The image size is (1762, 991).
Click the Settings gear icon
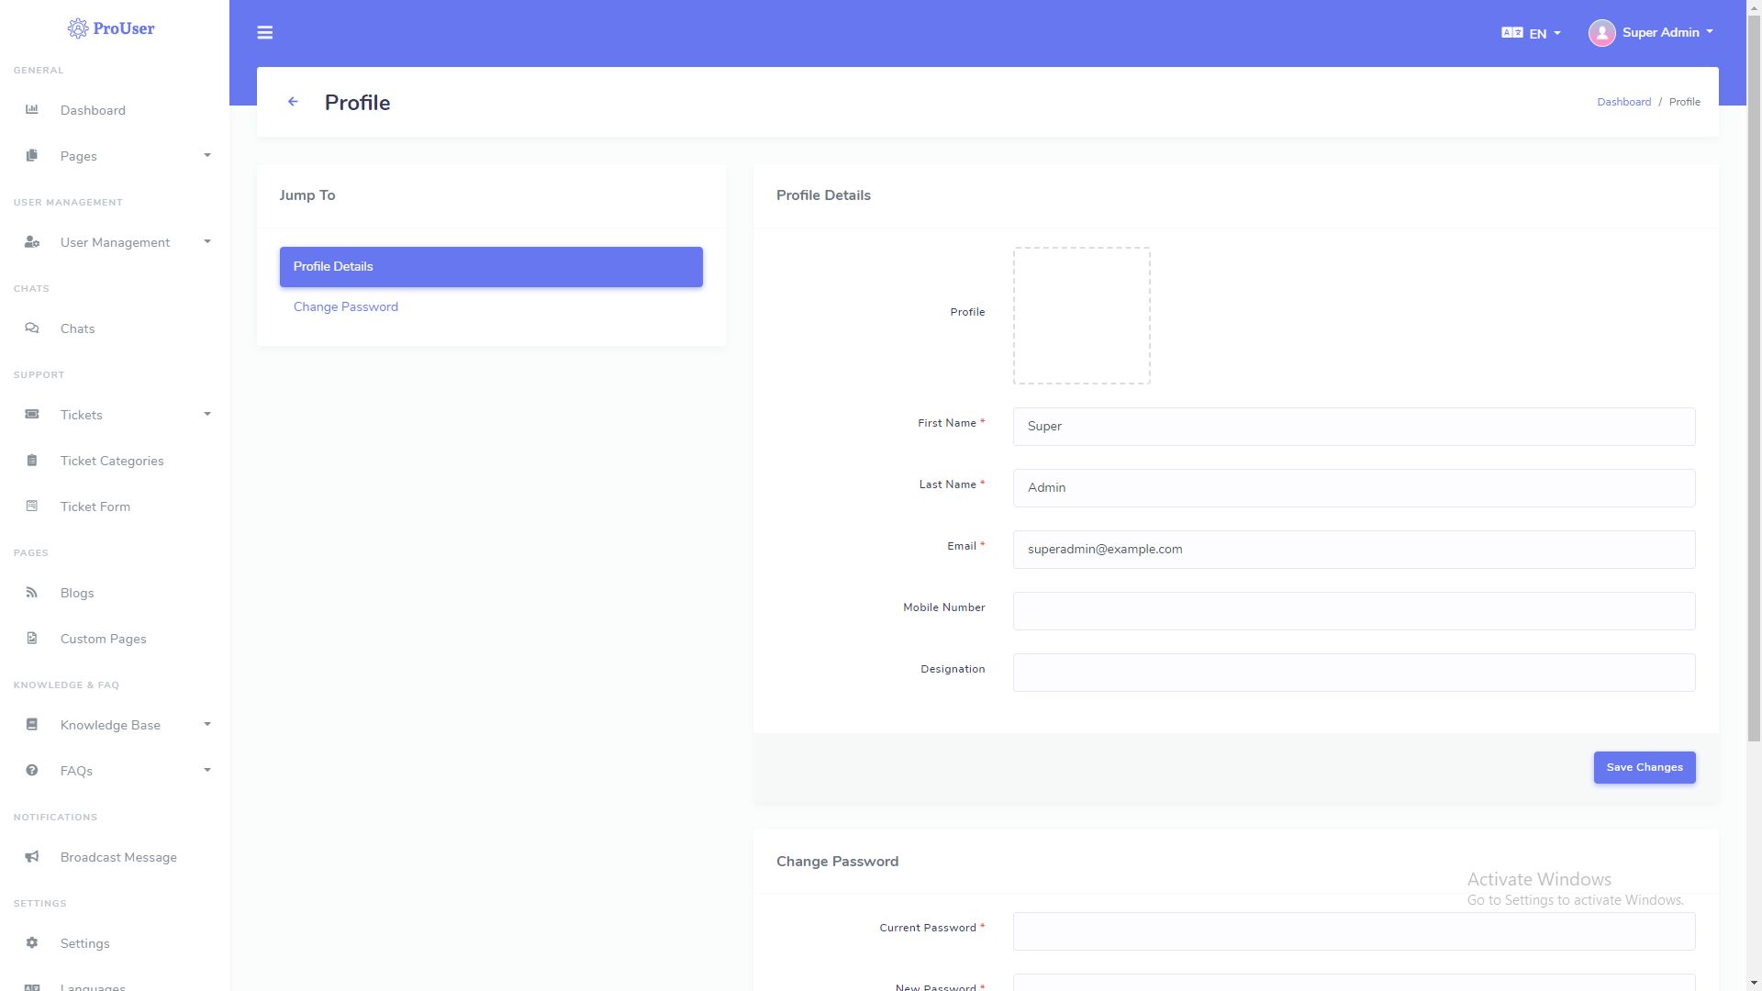click(x=32, y=942)
